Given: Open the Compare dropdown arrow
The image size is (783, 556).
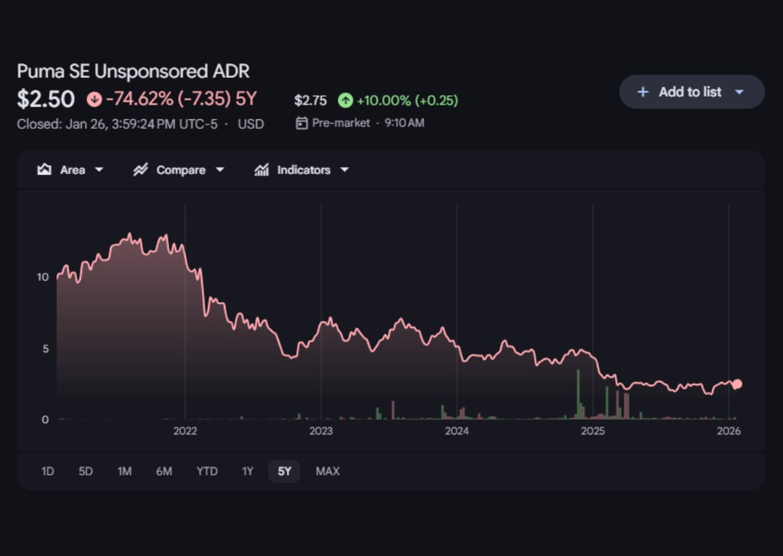Looking at the screenshot, I should click(220, 170).
